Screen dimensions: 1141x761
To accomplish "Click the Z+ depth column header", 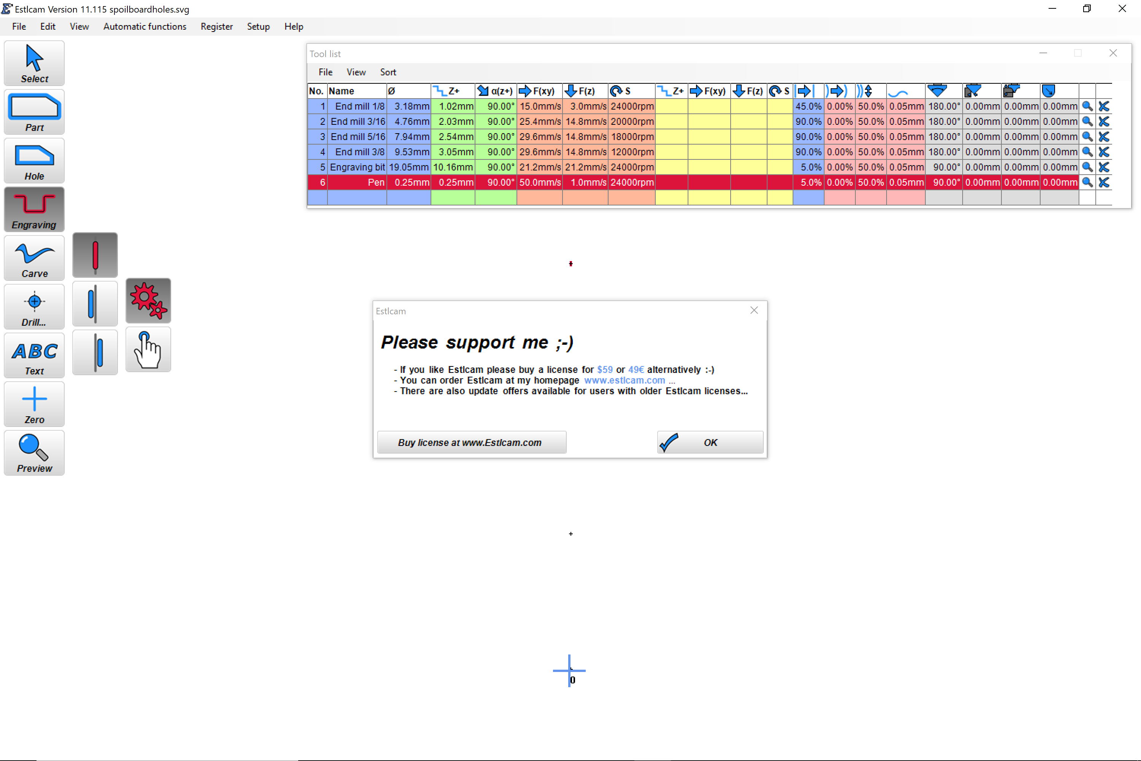I will point(453,91).
